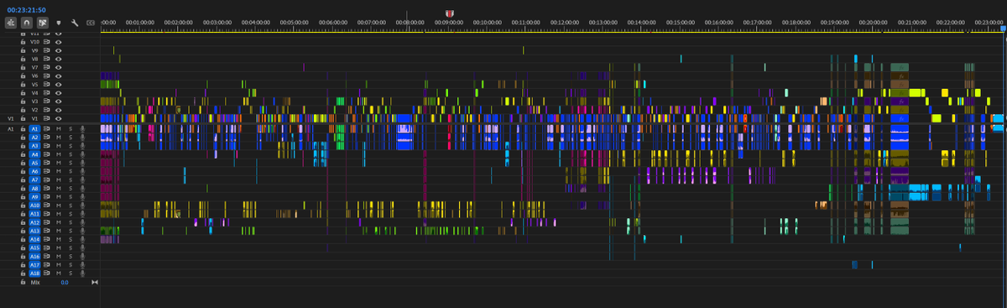Mute audio track A1

point(60,129)
